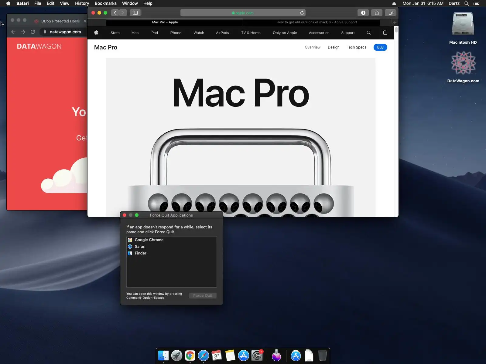Viewport: 486px width, 364px height.
Task: Open the Window menu
Action: [130, 3]
